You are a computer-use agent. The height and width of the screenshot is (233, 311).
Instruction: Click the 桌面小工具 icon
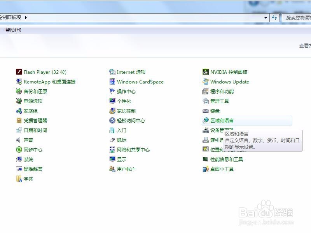point(206,169)
